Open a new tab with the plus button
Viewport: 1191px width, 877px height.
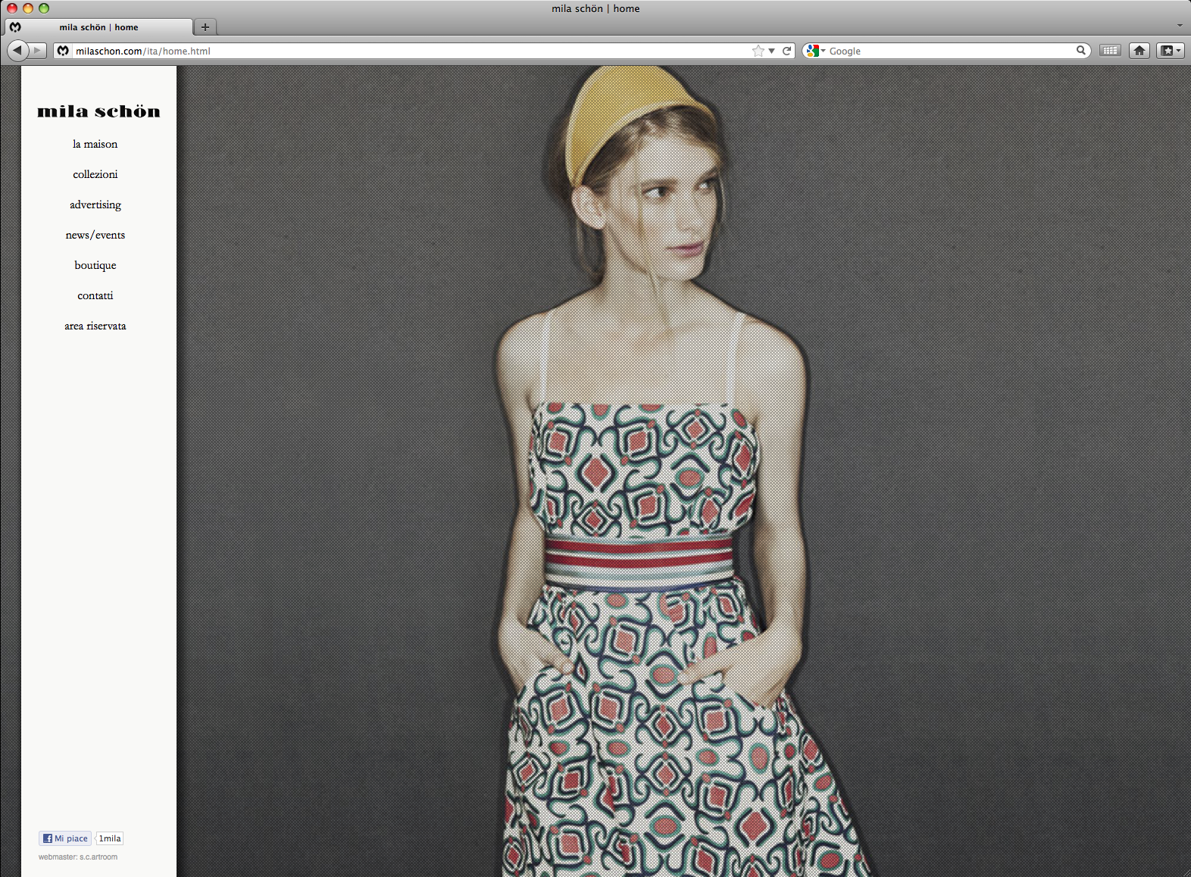coord(205,27)
